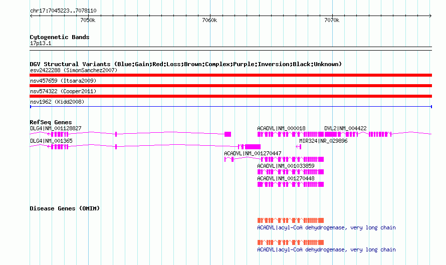Click the ACADVL NM_001033859 transcript glyph
Image resolution: width=446 pixels, height=265 pixels.
tap(291, 172)
